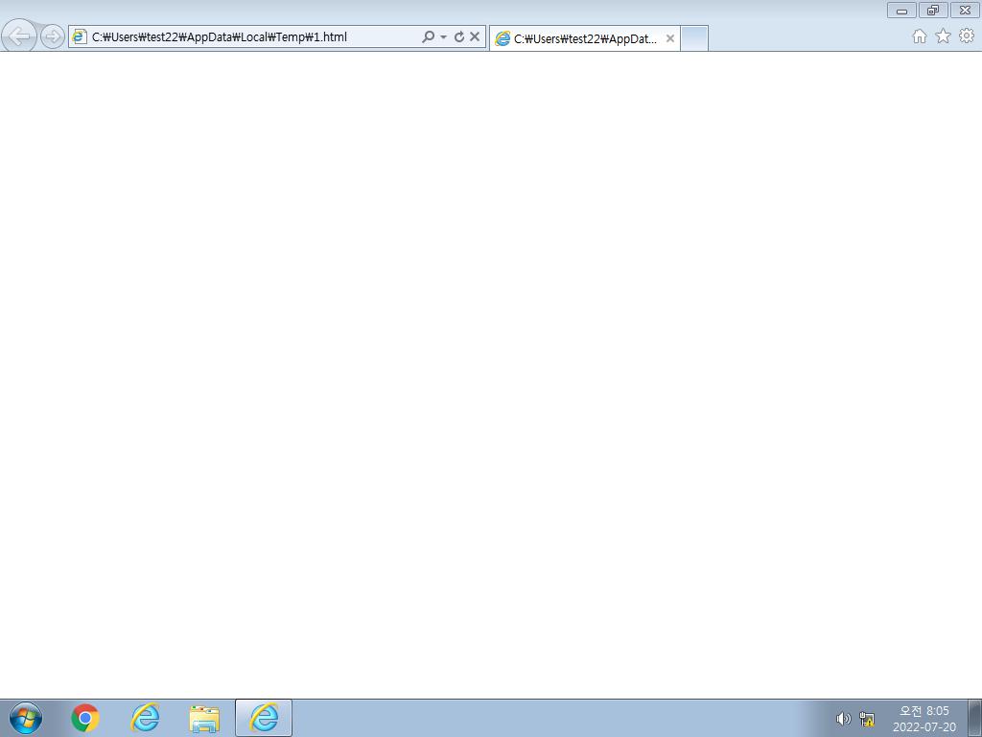Close the Internet Explorer window
Viewport: 982px width, 737px height.
965,10
